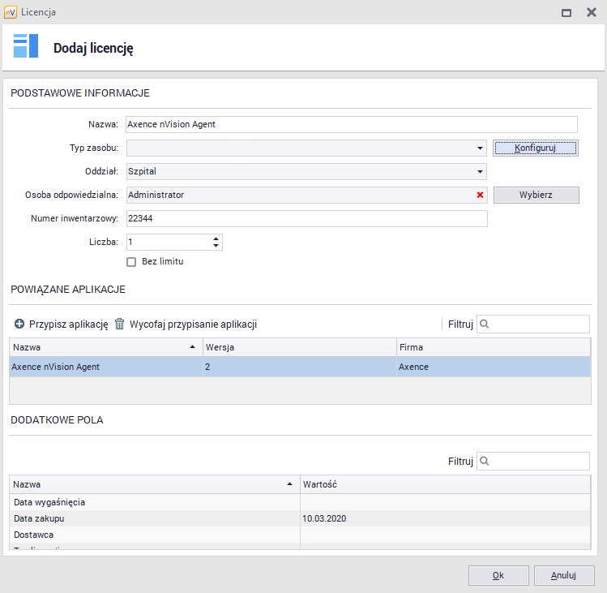This screenshot has height=593, width=607.
Task: Confirm the license with Ok button
Action: click(x=498, y=575)
